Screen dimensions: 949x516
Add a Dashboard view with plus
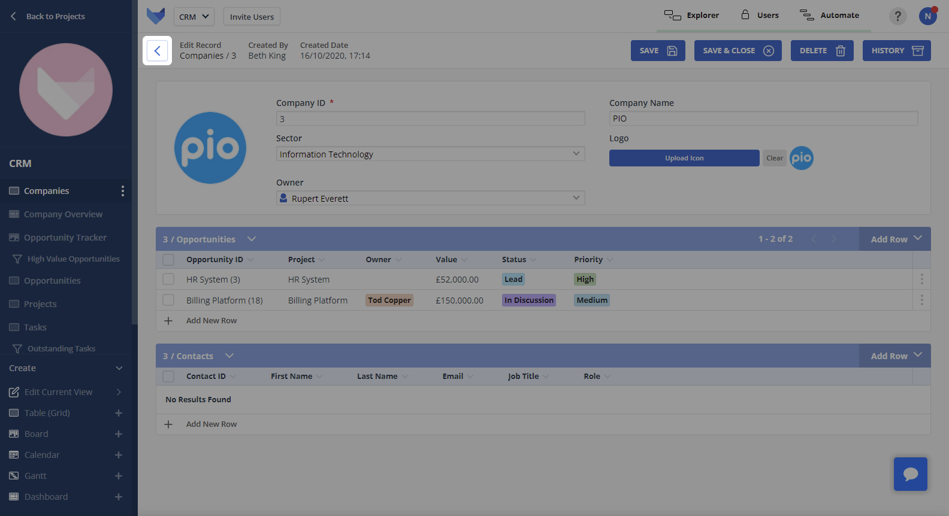tap(119, 497)
